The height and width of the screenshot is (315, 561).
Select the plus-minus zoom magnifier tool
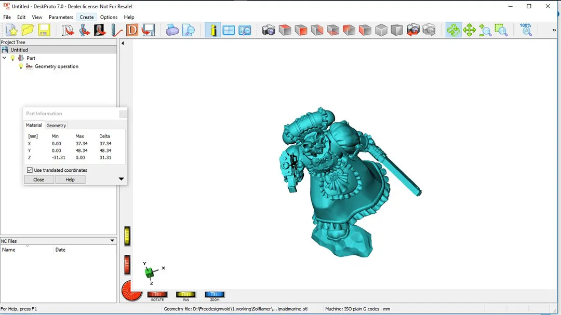click(x=485, y=30)
